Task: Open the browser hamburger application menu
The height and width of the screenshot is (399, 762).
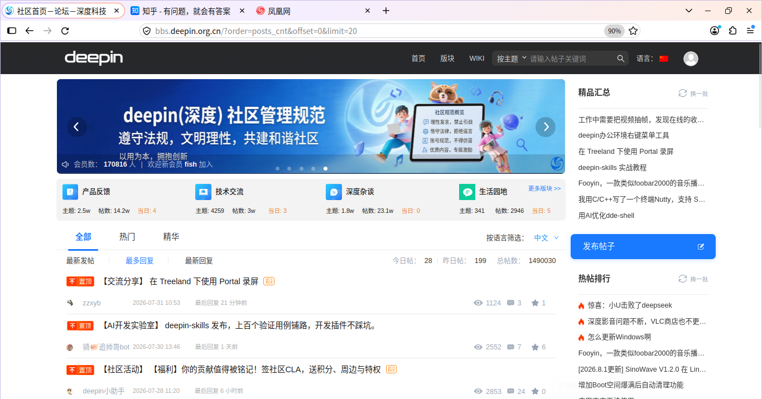Action: (x=750, y=31)
